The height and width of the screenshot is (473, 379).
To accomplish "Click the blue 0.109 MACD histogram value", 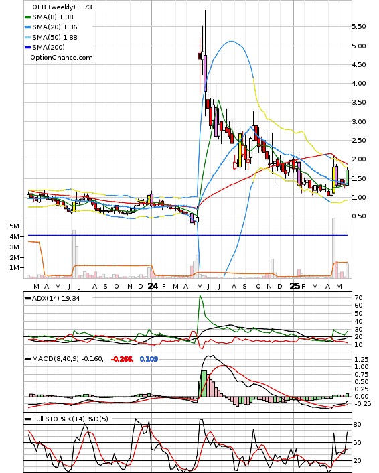I will [149, 359].
